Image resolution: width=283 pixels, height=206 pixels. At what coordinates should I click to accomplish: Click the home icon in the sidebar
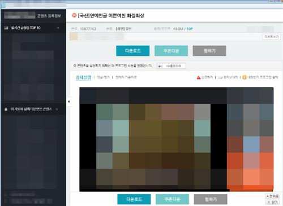[x=6, y=109]
